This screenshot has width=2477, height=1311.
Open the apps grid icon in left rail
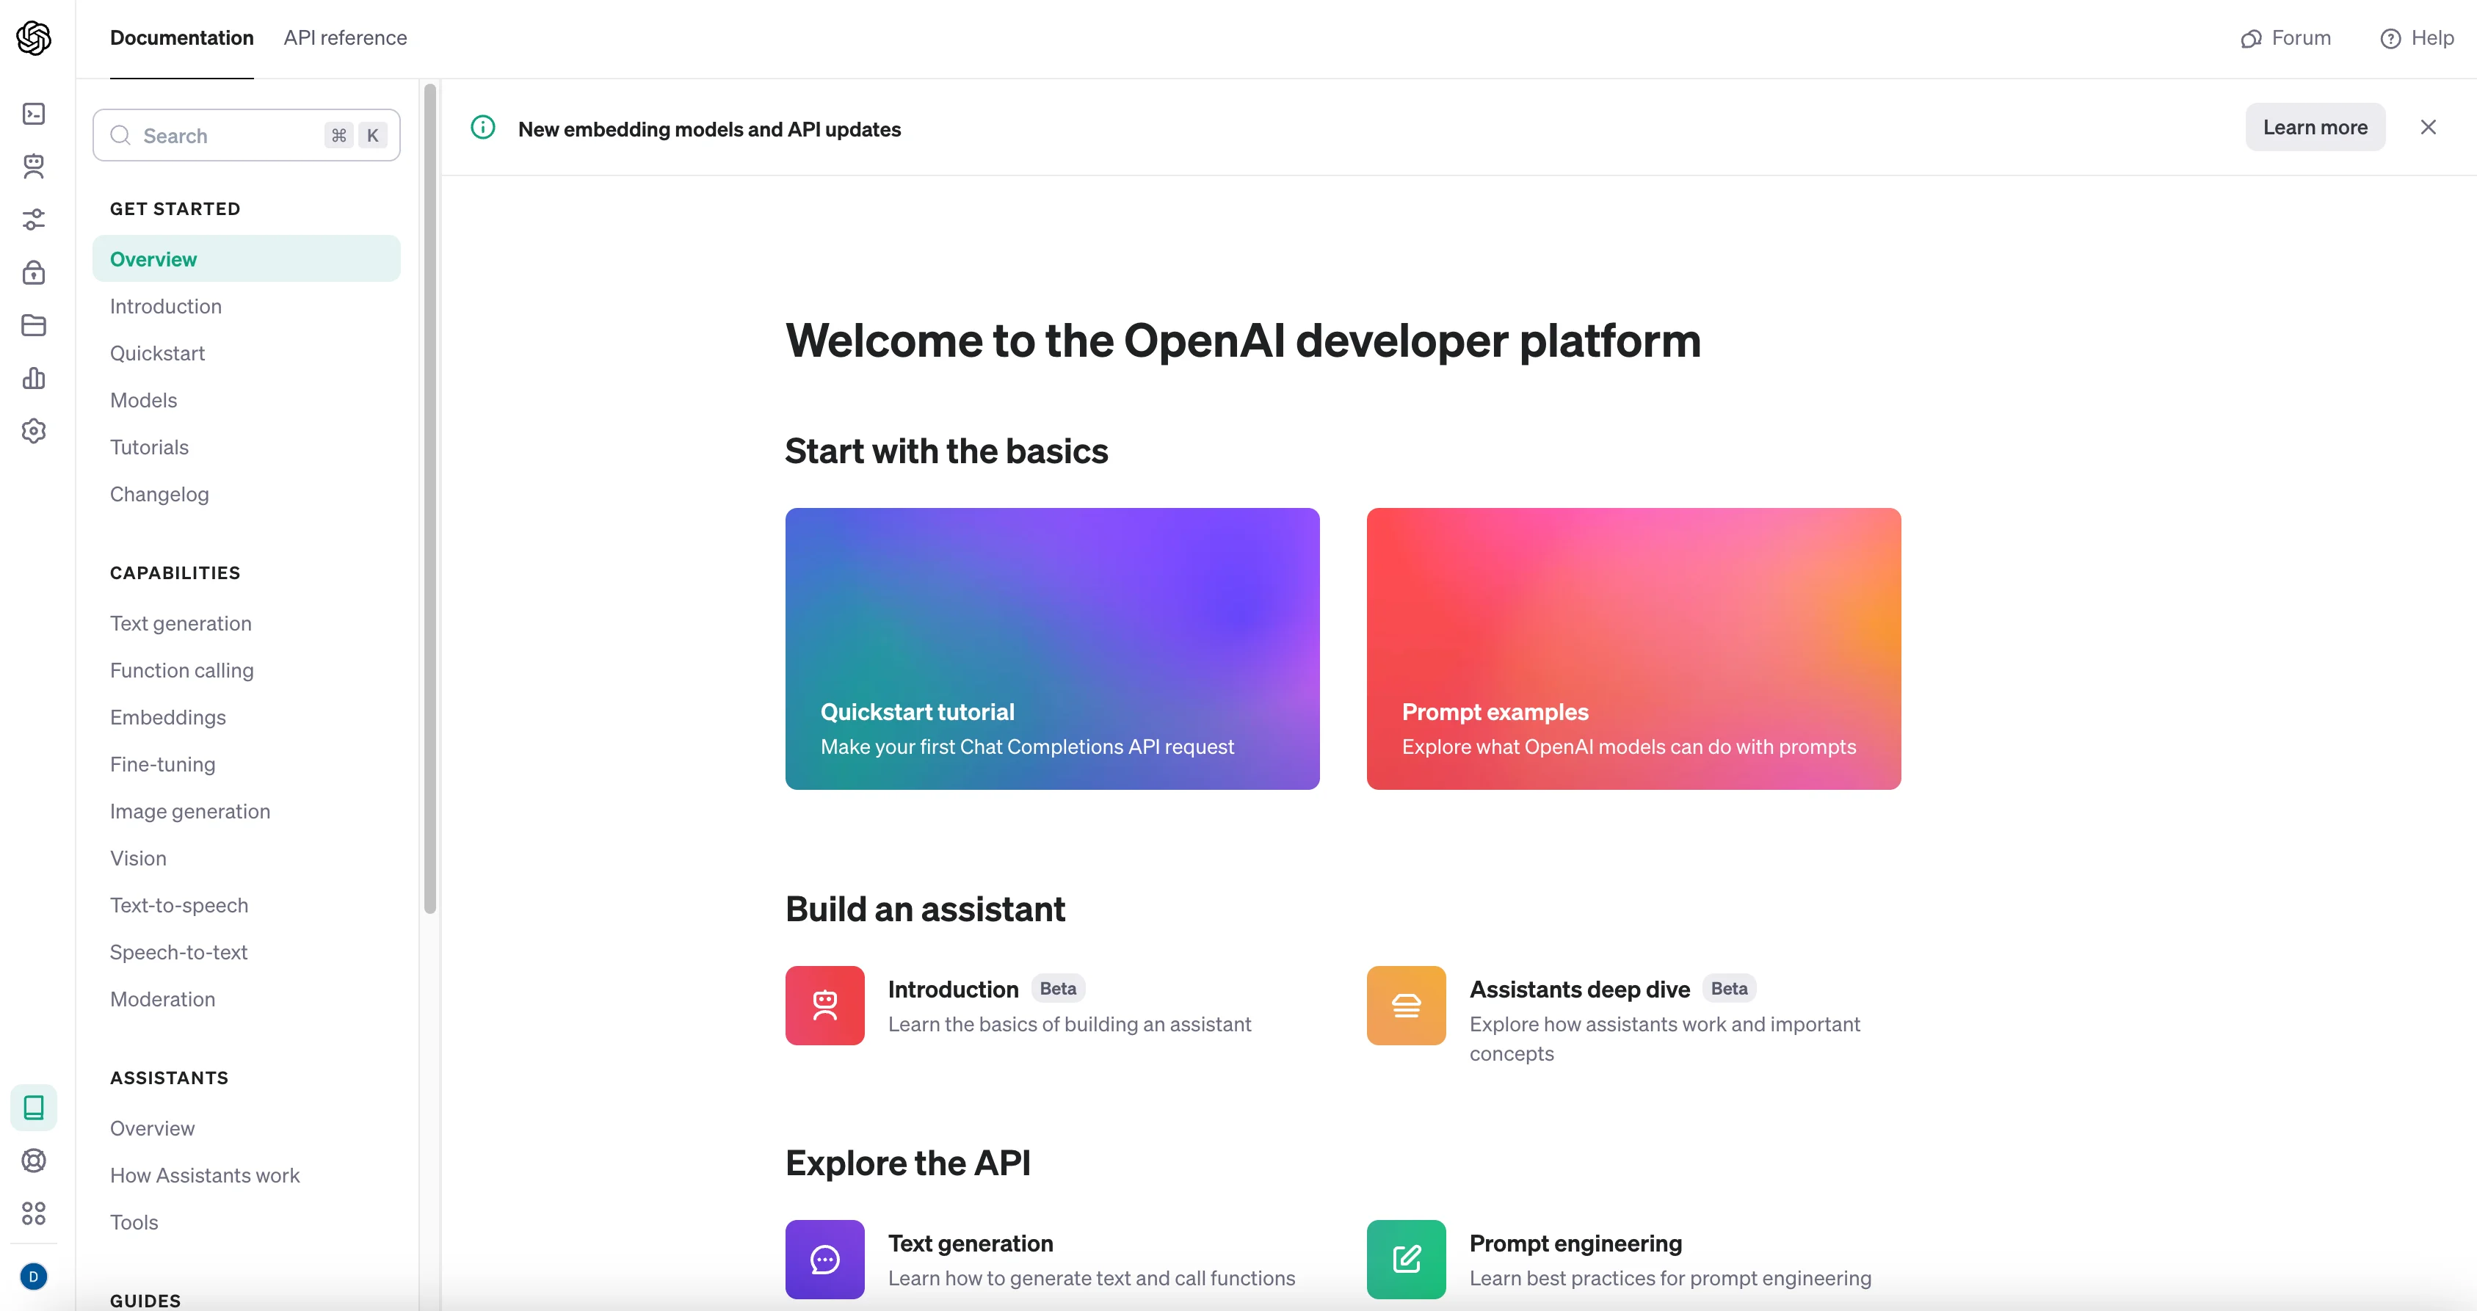tap(34, 1213)
